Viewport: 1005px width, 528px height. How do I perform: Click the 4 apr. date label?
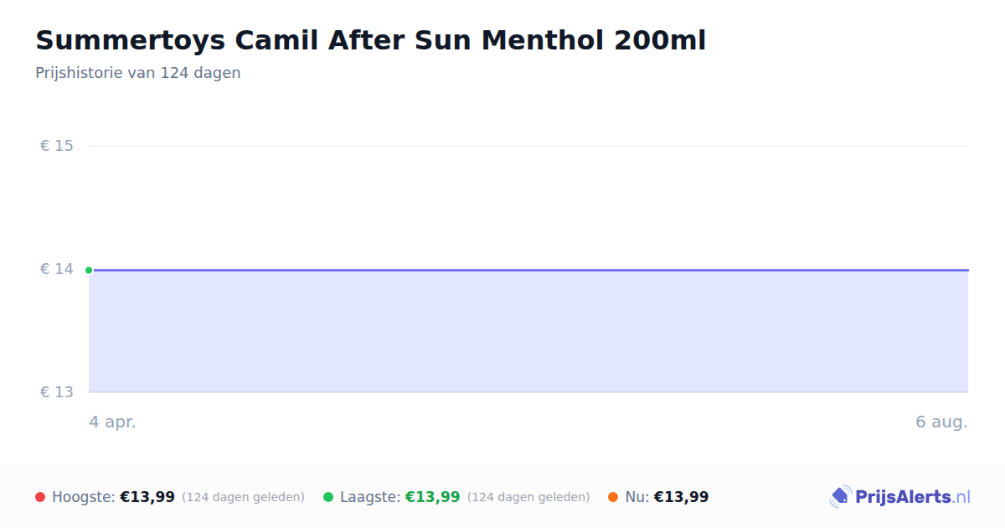point(112,422)
